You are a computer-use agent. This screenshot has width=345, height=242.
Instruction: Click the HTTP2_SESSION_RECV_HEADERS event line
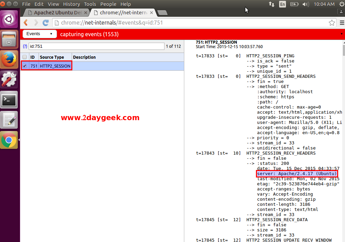pyautogui.click(x=281, y=153)
